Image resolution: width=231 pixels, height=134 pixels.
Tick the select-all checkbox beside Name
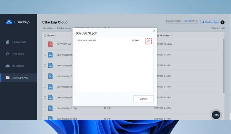pyautogui.click(x=45, y=35)
